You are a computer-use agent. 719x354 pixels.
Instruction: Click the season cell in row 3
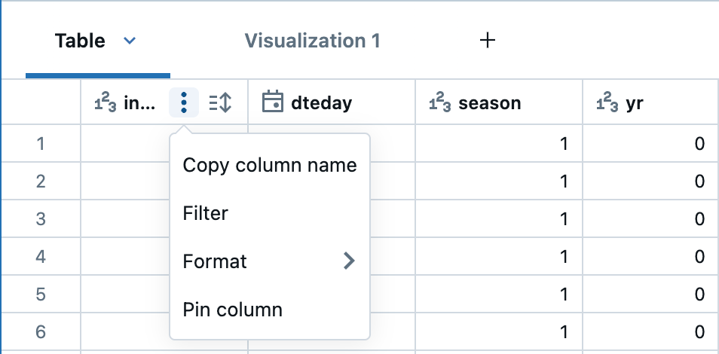(498, 218)
